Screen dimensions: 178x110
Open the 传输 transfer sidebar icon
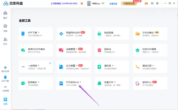[5, 28]
